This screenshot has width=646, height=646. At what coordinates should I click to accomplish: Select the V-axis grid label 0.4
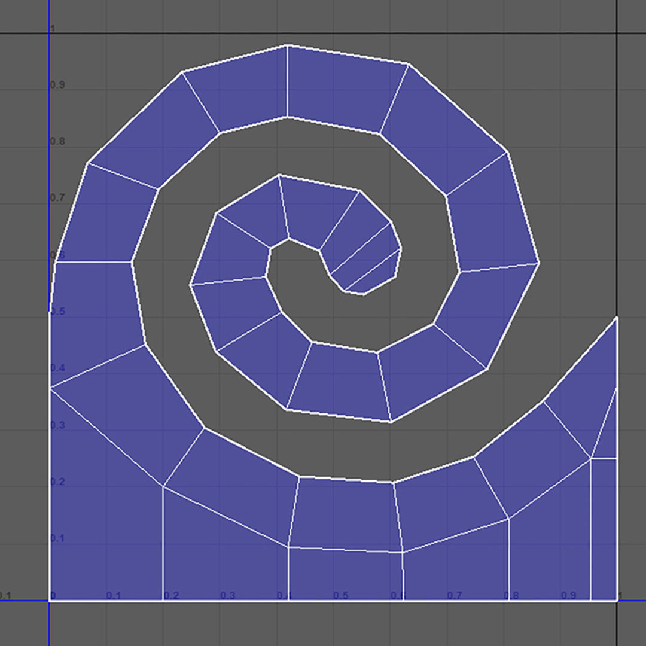pyautogui.click(x=57, y=367)
